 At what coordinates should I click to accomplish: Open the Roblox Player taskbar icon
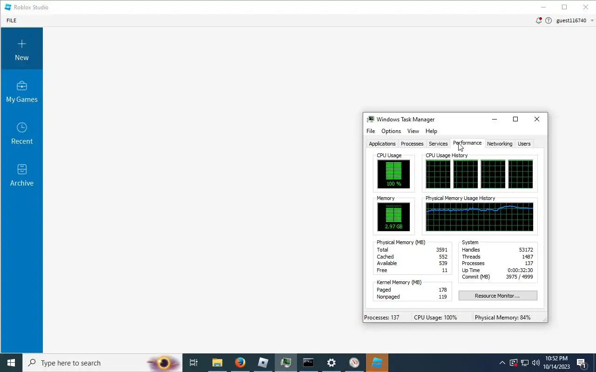coord(263,363)
